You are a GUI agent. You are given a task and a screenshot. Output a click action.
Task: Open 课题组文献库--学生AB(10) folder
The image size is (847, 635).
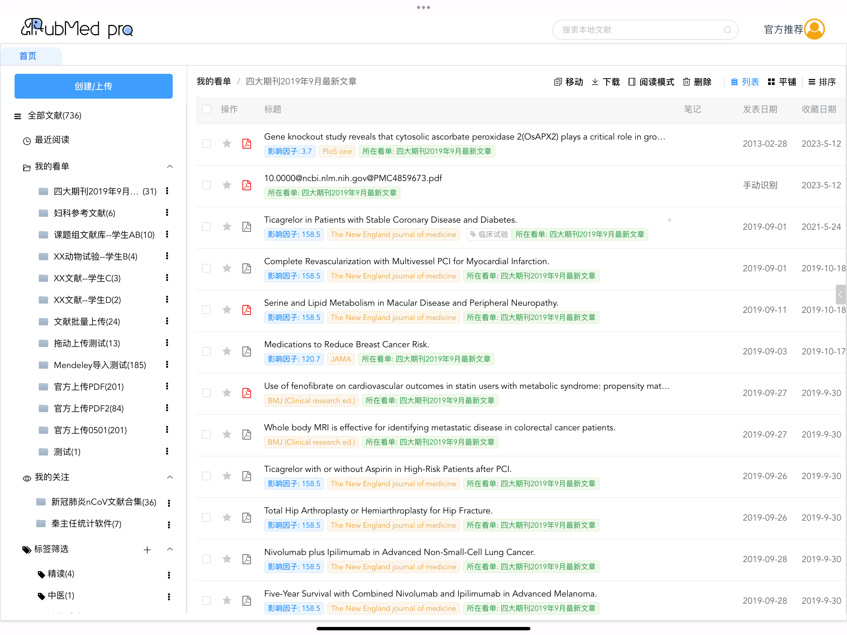(x=104, y=235)
